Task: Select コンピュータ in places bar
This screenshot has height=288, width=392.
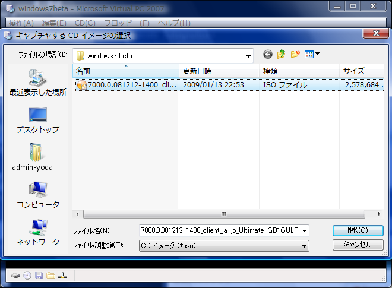Action: pos(38,195)
